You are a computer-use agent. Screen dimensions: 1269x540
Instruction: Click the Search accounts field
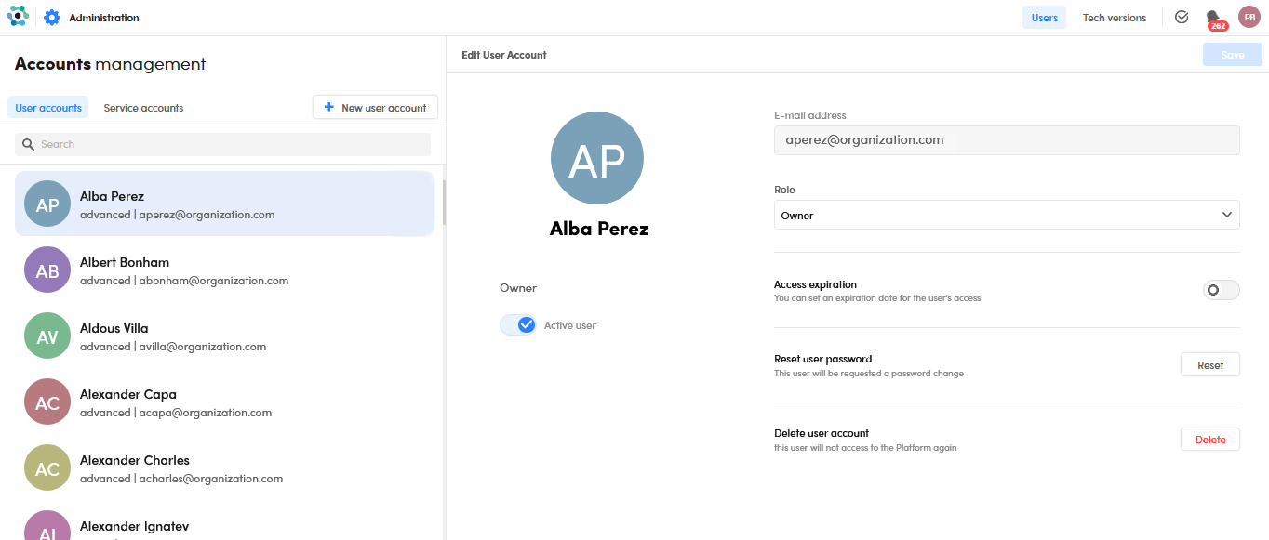tap(222, 144)
